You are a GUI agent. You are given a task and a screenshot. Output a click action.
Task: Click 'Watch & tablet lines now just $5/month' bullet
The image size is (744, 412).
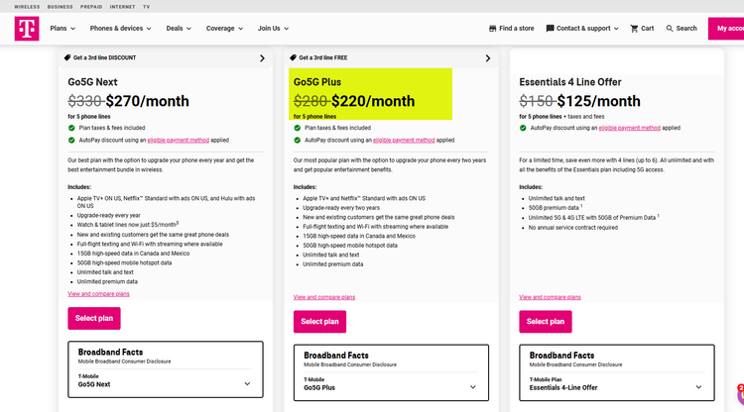(x=127, y=225)
